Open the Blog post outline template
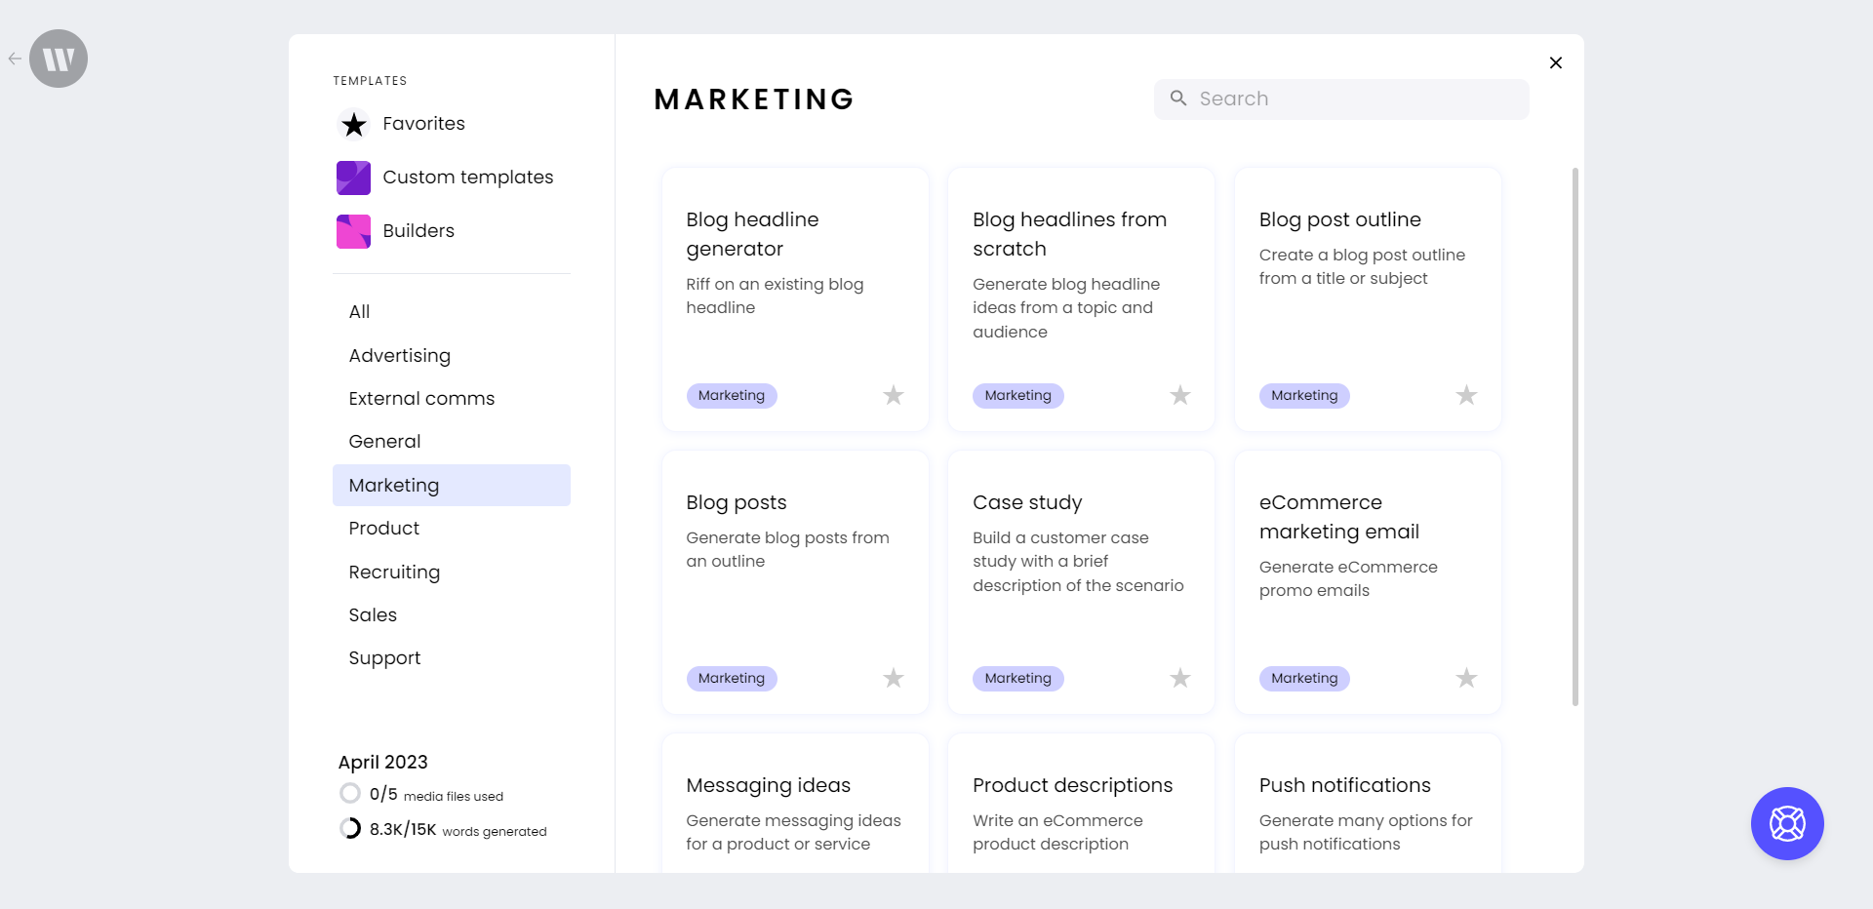This screenshot has width=1873, height=909. point(1368,299)
